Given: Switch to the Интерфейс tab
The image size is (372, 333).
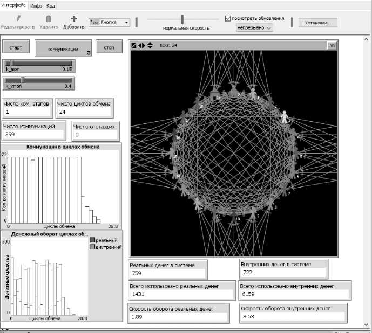Looking at the screenshot, I should tap(13, 5).
